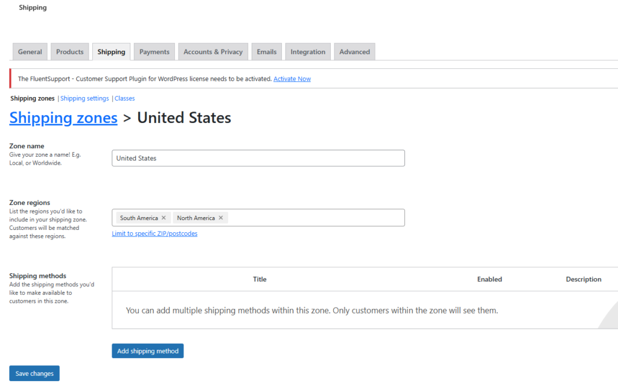Go to the Payments tab

[x=154, y=52]
